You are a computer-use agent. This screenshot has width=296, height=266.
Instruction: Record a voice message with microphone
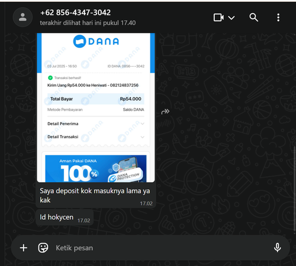pos(277,248)
